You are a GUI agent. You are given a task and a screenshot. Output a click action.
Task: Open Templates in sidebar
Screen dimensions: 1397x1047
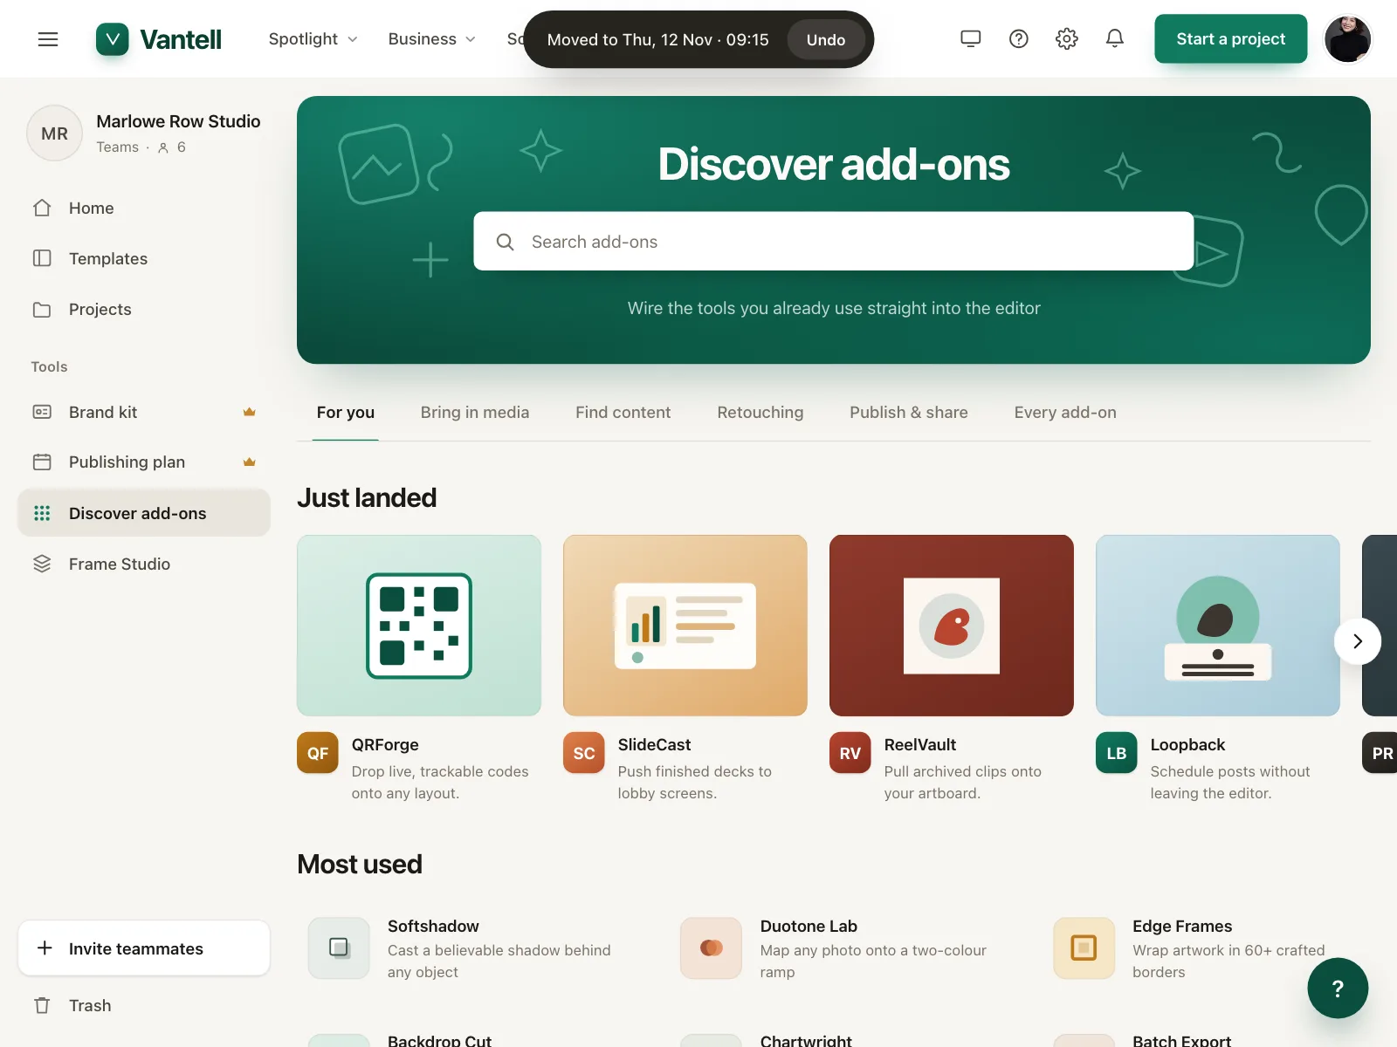point(144,258)
